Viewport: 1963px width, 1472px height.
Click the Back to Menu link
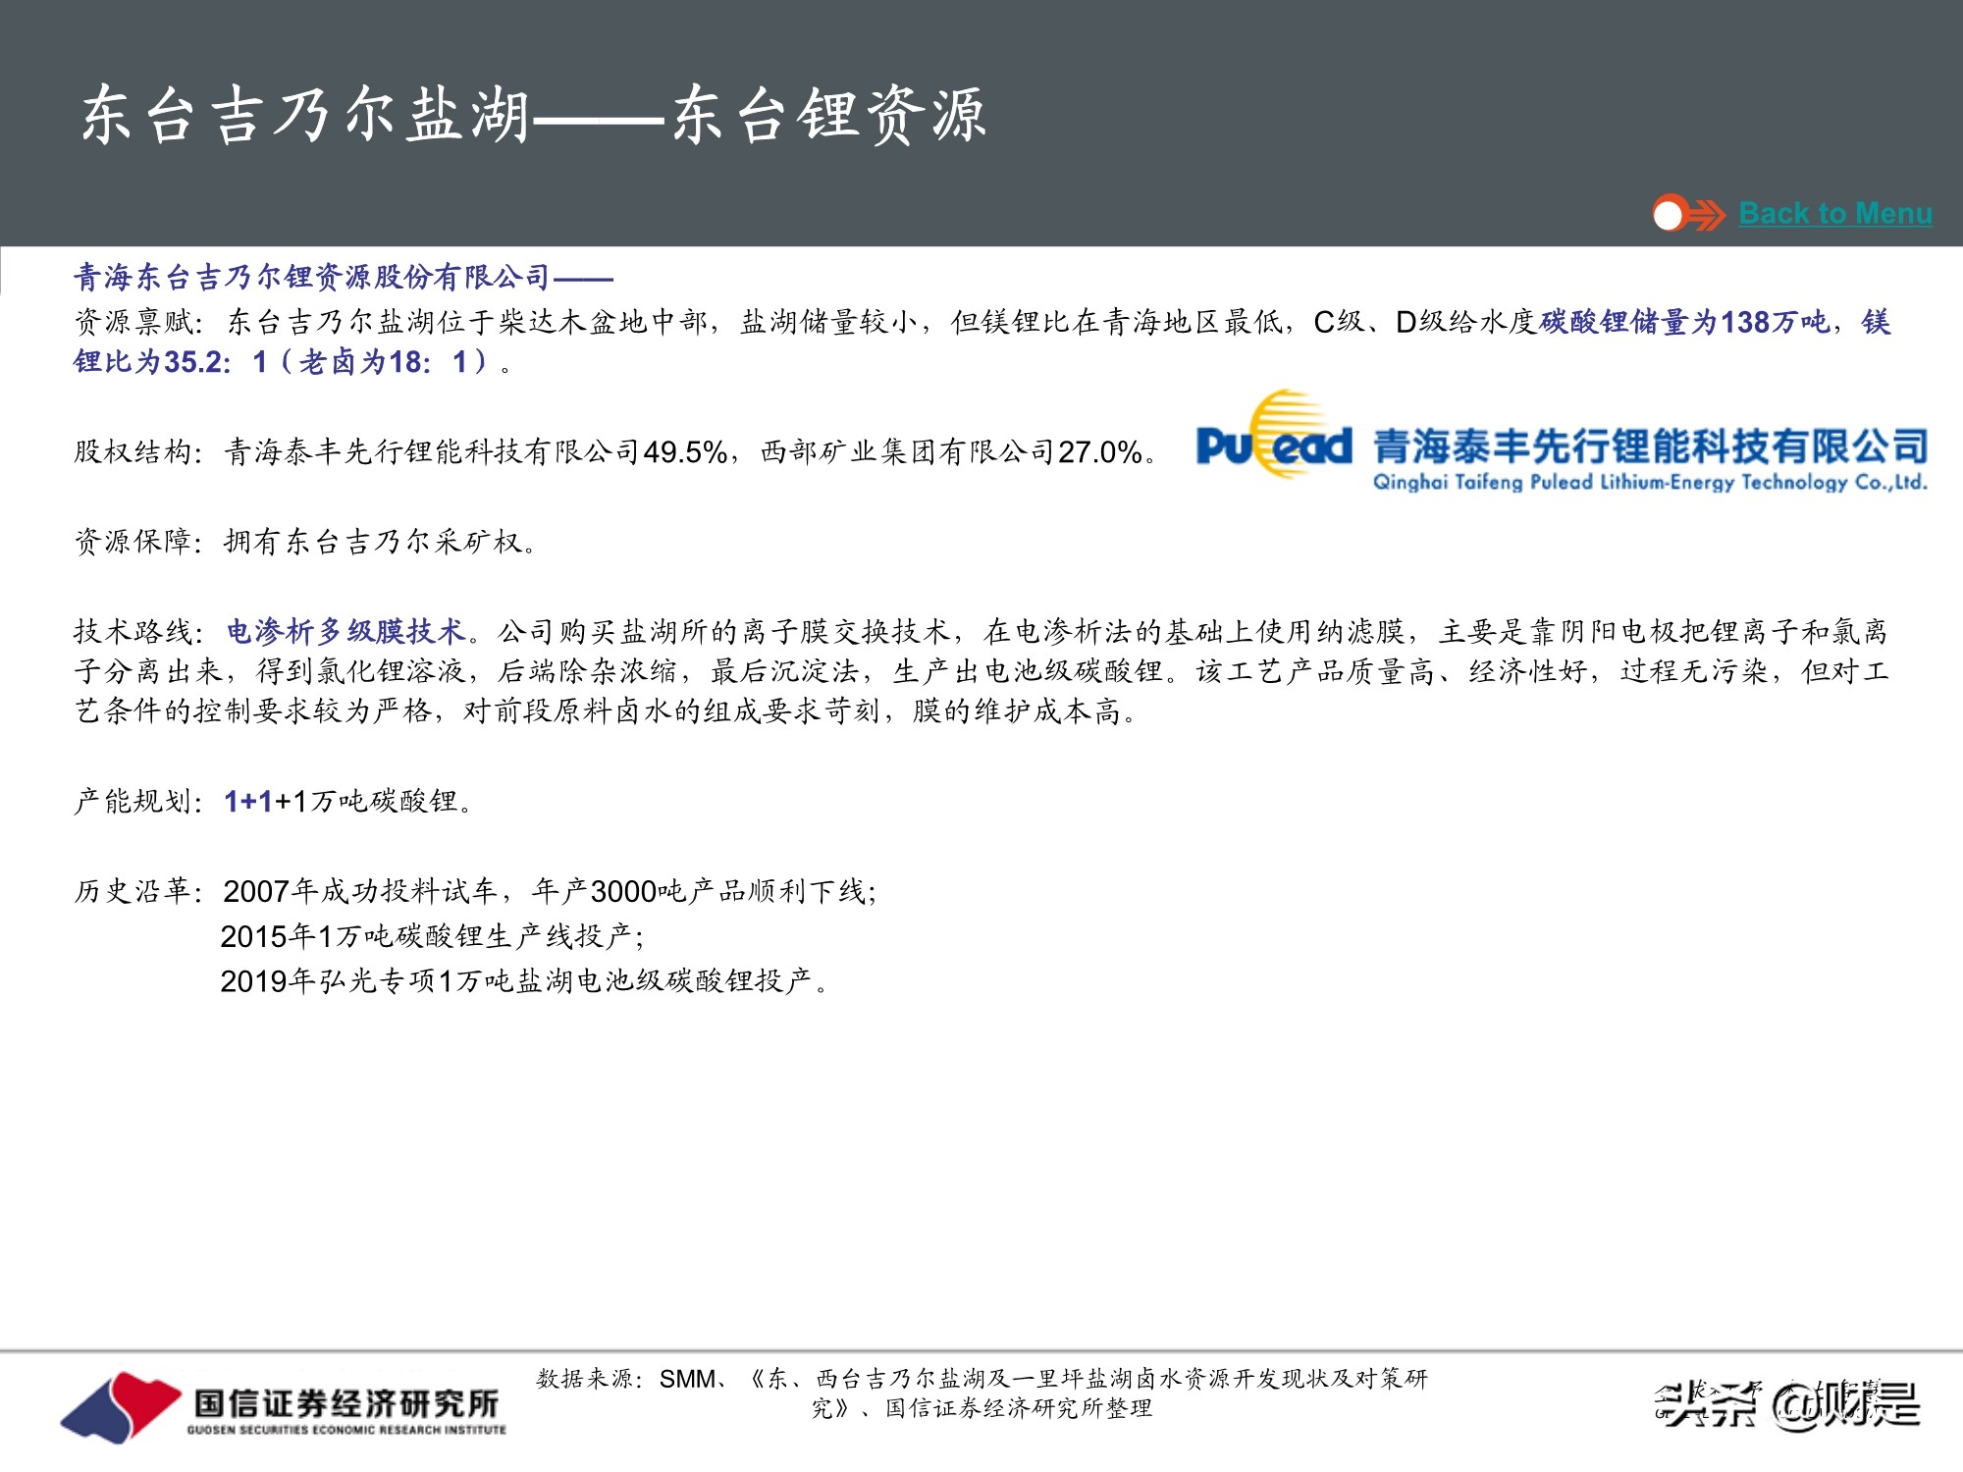(1833, 212)
